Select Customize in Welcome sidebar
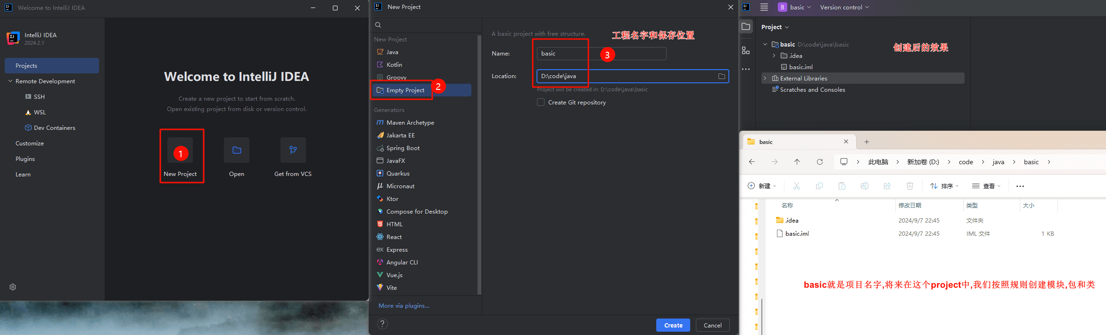1106x335 pixels. pos(30,143)
